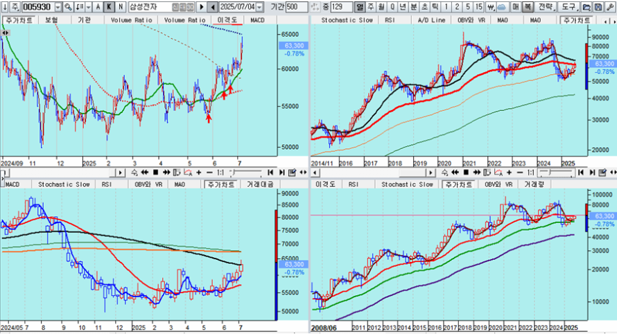This screenshot has height=334, width=617.
Task: Toggle the 일 (daily) period button
Action: tap(360, 6)
